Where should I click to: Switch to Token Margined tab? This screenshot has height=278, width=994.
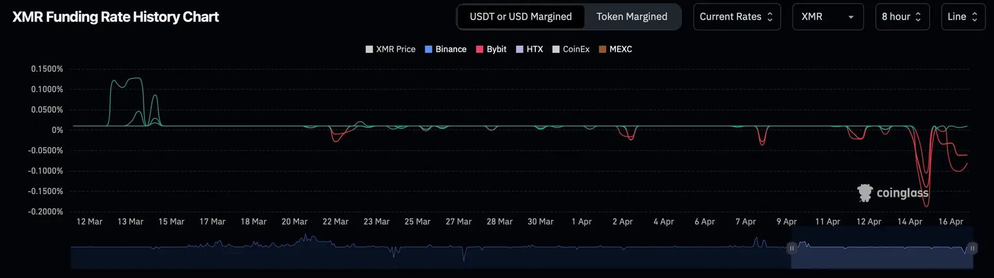point(632,17)
